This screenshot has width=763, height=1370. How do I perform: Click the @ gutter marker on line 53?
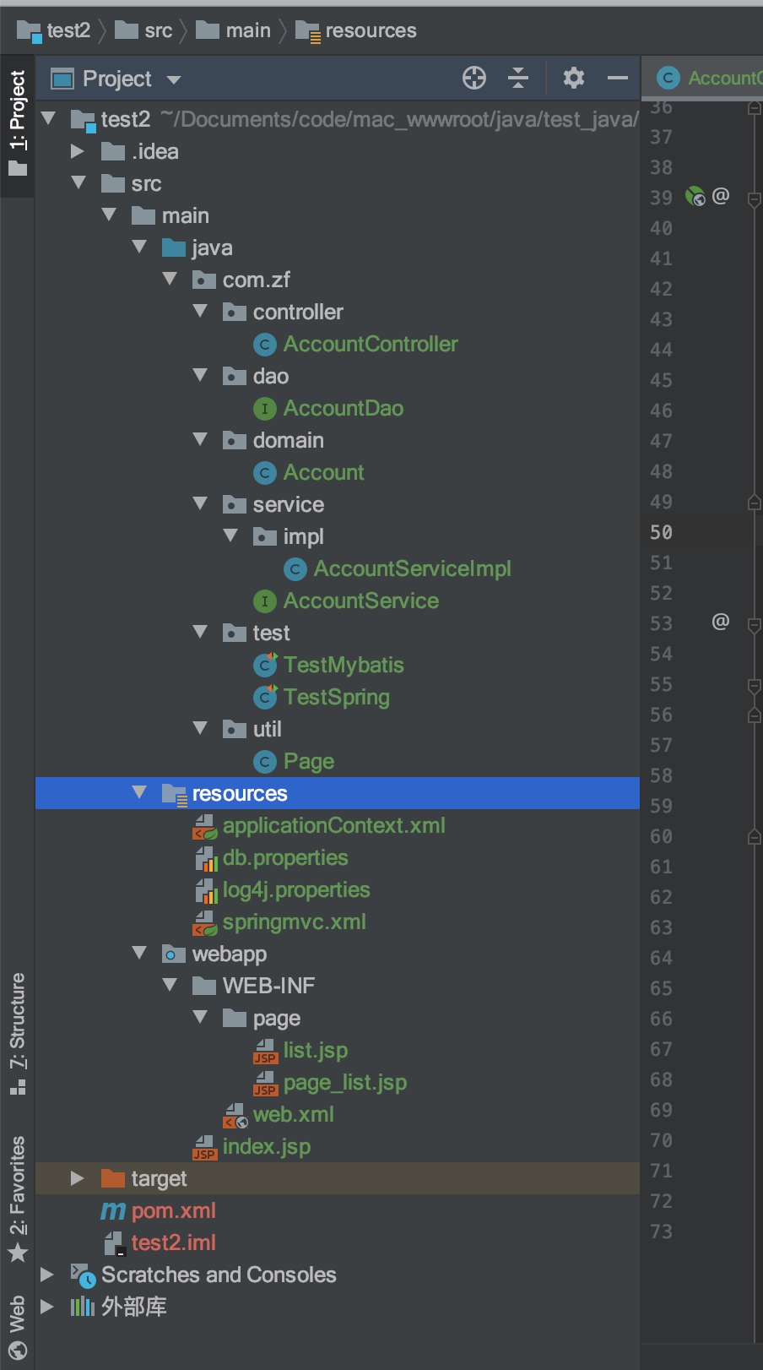[720, 622]
